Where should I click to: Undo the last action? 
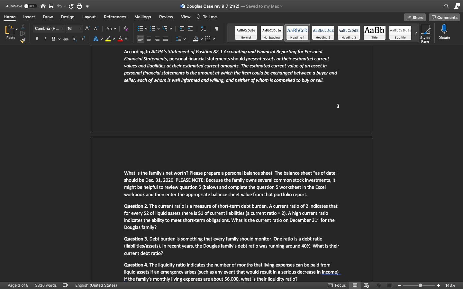[x=59, y=6]
